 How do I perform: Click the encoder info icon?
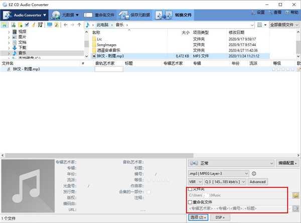tap(254, 173)
